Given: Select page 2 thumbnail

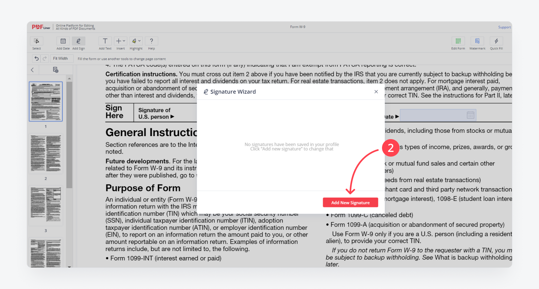Looking at the screenshot, I should pos(46,154).
